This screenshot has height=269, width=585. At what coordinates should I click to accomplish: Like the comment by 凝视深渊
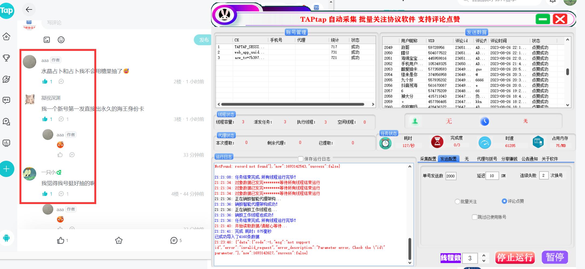pos(45,119)
